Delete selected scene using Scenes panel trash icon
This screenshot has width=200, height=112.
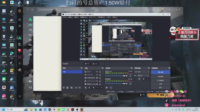[x=67, y=88]
